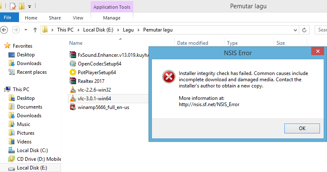The width and height of the screenshot is (327, 172).
Task: Open the File menu
Action: click(x=7, y=18)
